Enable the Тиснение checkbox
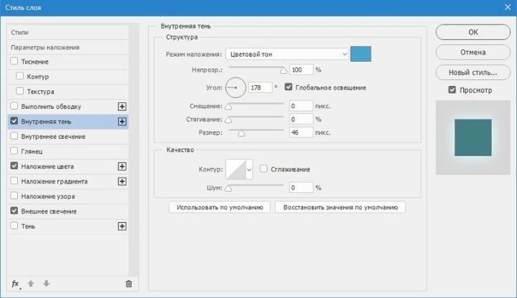This screenshot has height=298, width=517. click(14, 61)
